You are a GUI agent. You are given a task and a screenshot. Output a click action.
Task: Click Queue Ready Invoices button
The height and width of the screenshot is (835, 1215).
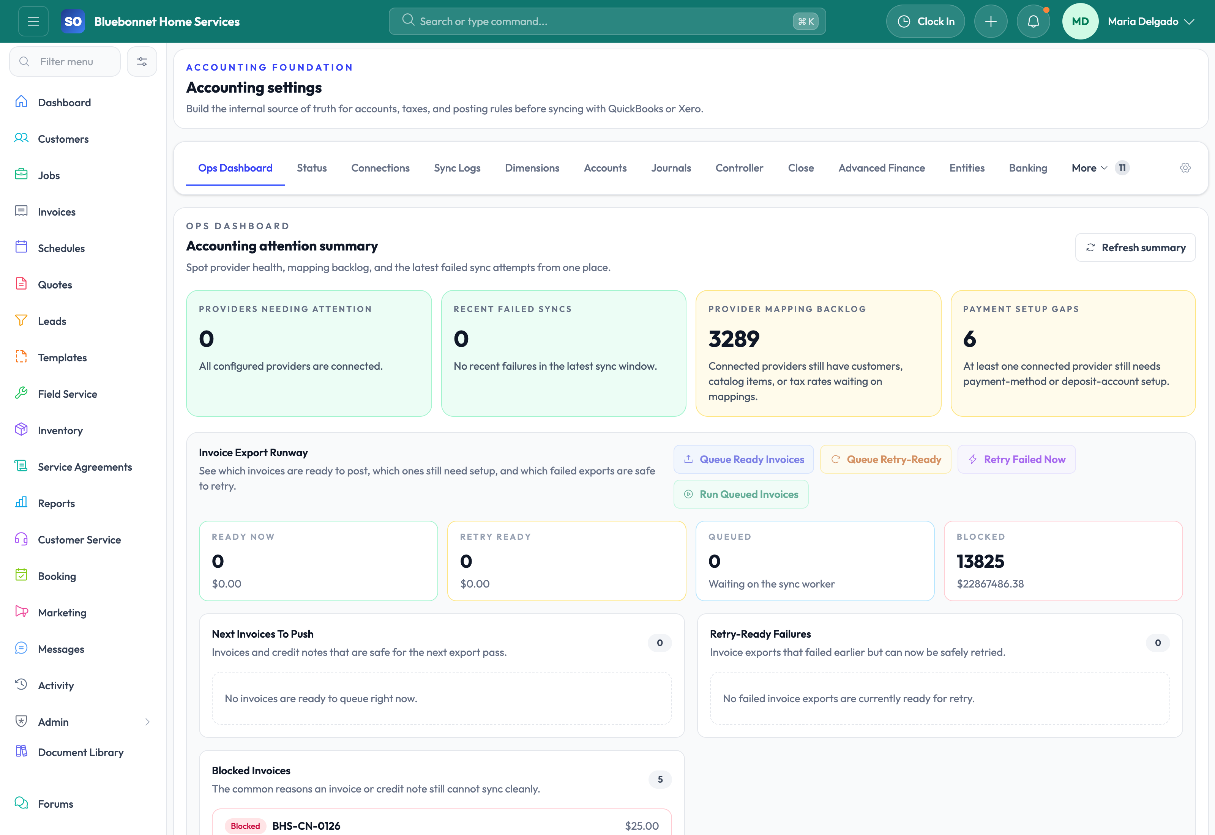(x=743, y=459)
